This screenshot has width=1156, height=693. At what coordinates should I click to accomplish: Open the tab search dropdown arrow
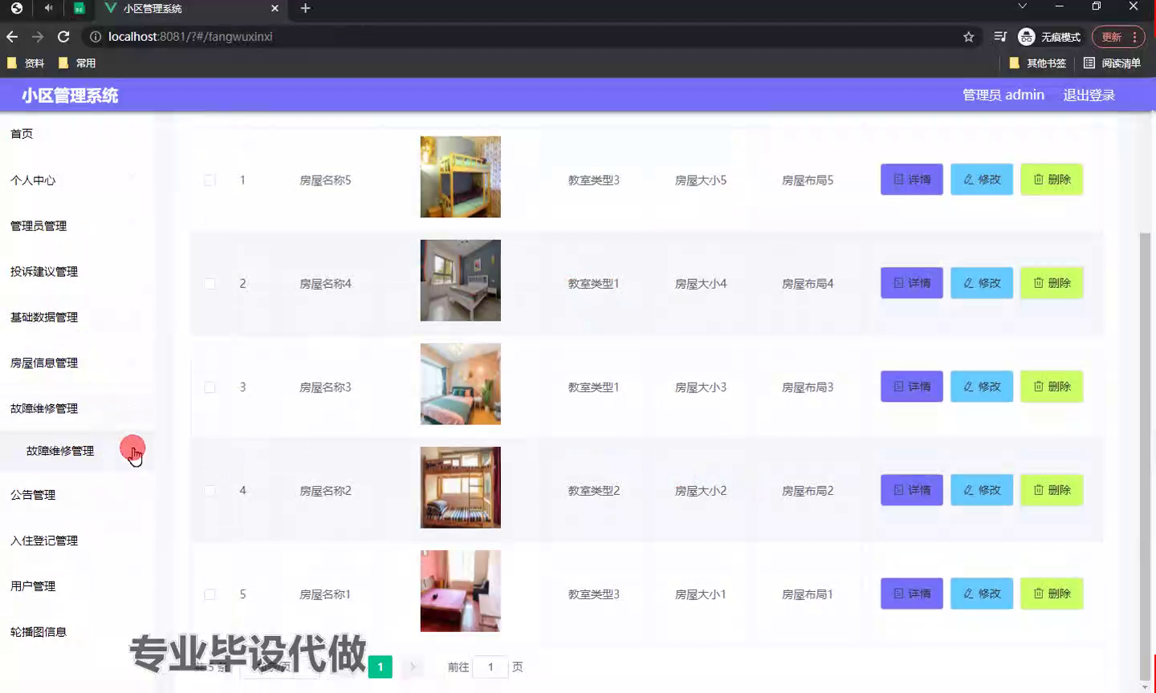[1022, 6]
